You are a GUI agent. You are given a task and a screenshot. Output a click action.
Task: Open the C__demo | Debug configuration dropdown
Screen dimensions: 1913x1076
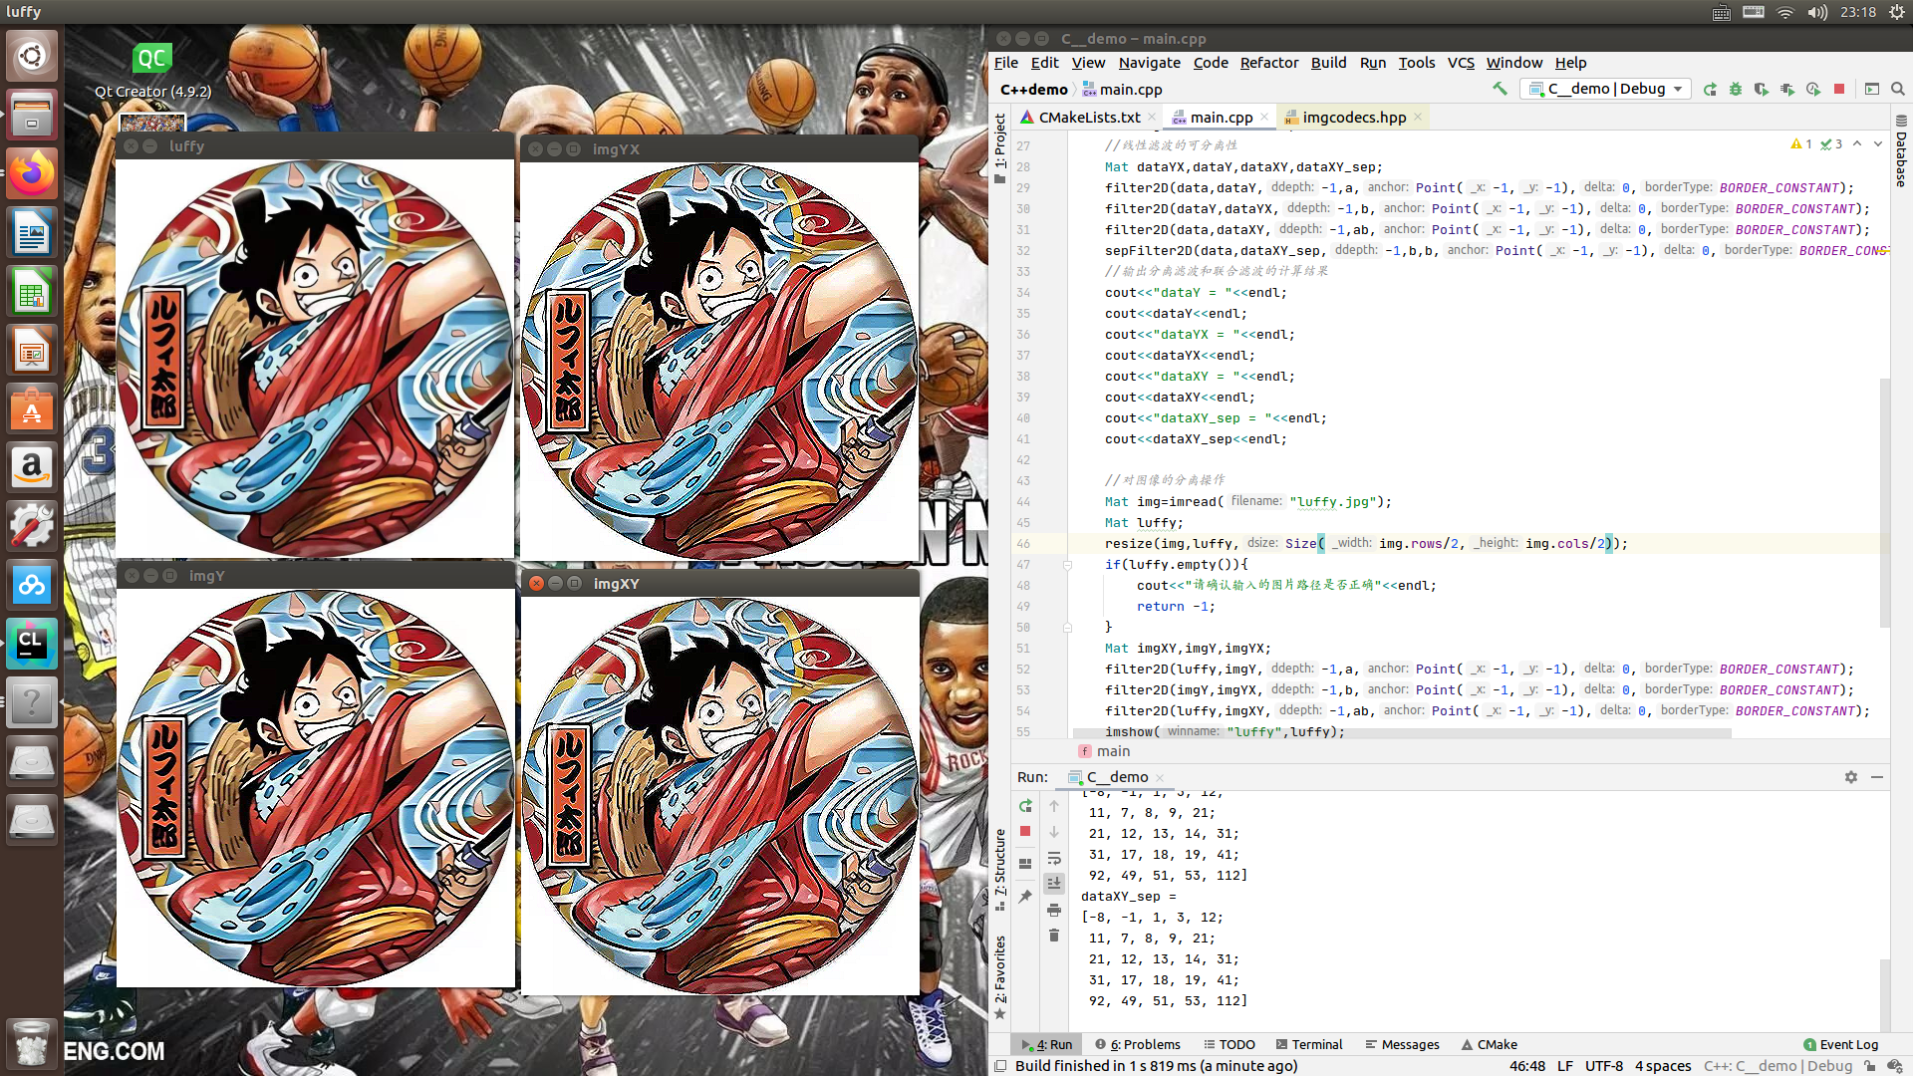pyautogui.click(x=1607, y=89)
